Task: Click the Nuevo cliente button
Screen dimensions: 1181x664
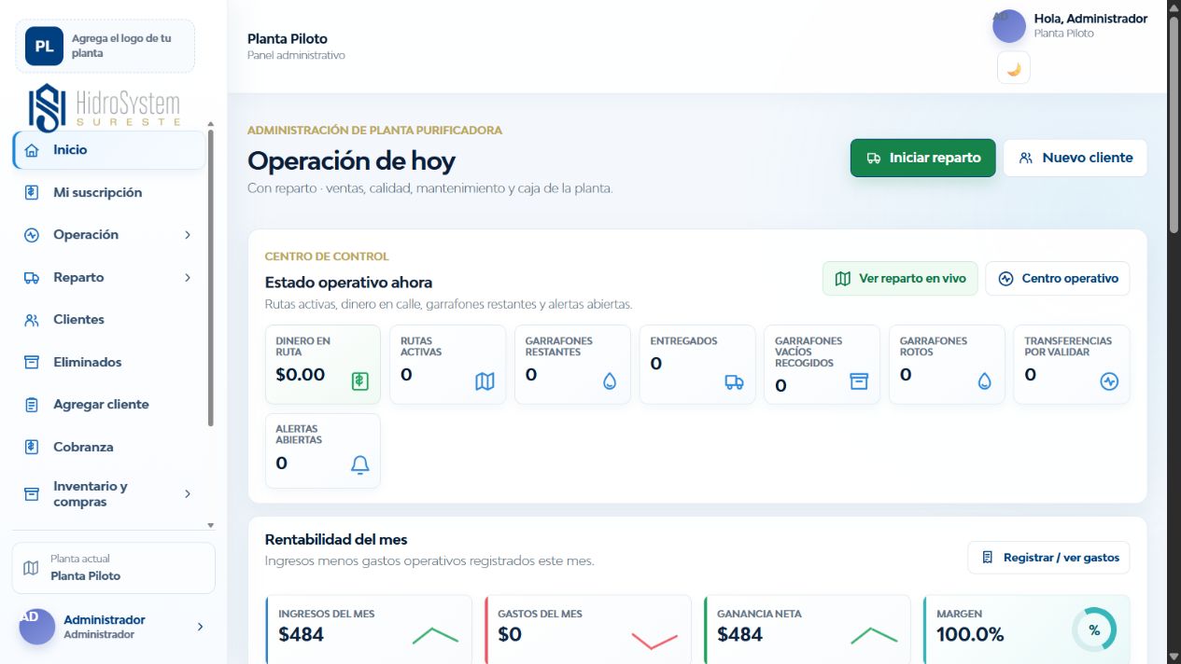Action: [x=1076, y=158]
